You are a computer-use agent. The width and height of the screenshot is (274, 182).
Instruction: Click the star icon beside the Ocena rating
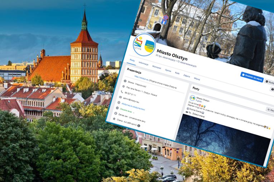coord(114,118)
